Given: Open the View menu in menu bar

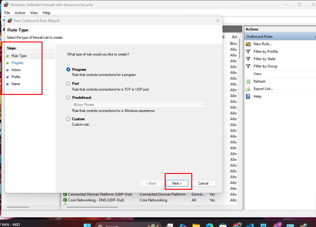Looking at the screenshot, I should [34, 13].
